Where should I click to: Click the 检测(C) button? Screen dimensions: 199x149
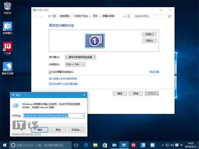(149, 34)
